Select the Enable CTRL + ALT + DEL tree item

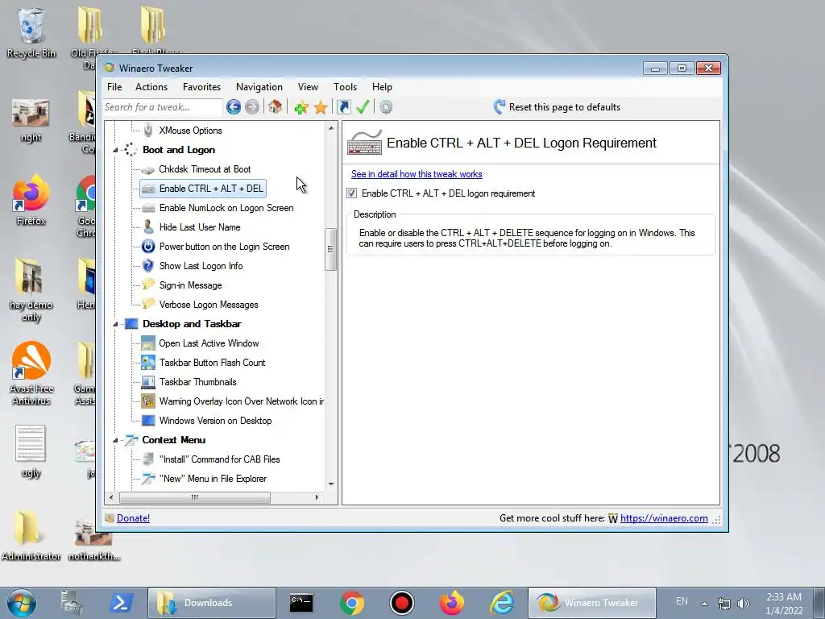click(203, 189)
